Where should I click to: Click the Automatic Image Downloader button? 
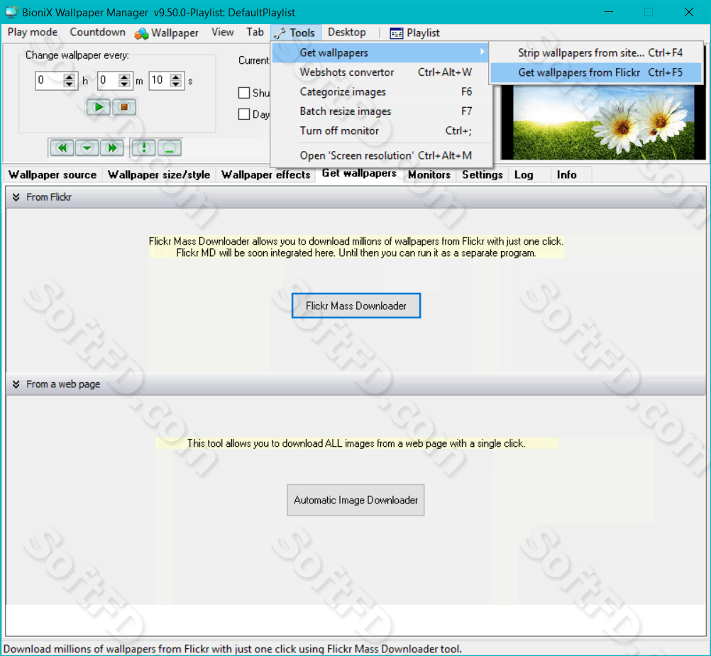coord(356,500)
